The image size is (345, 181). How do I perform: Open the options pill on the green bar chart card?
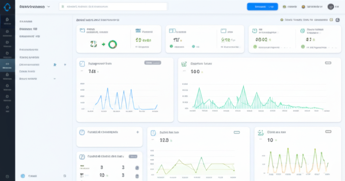pos(328,63)
